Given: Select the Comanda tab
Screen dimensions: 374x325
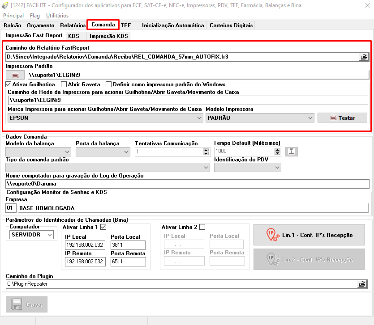Looking at the screenshot, I should point(103,25).
